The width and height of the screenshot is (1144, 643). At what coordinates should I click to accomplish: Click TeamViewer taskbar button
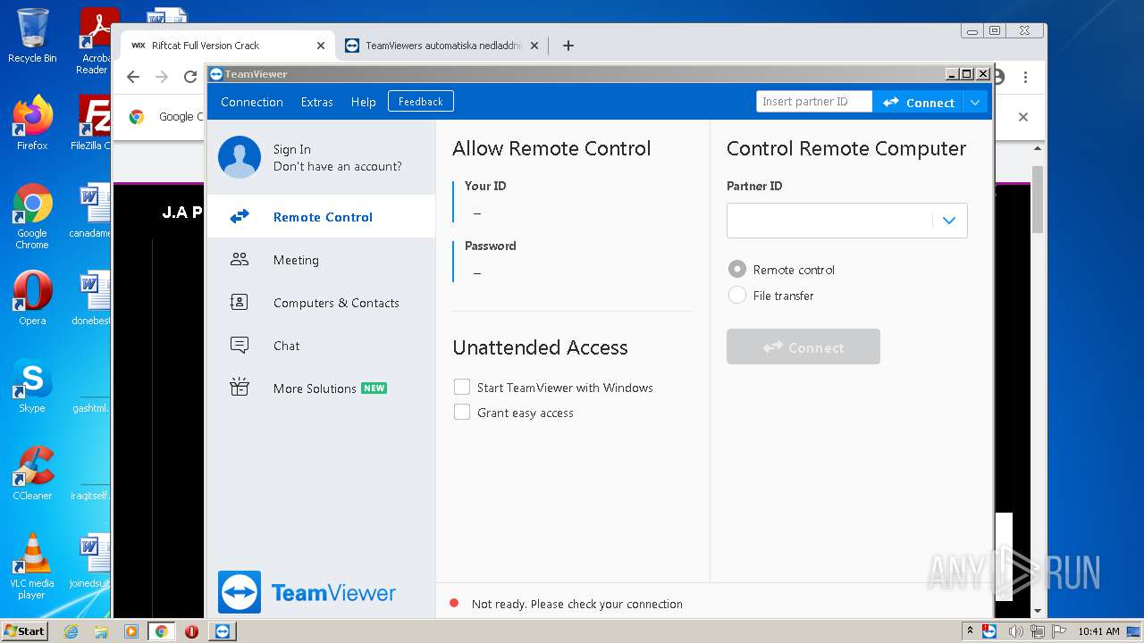(x=223, y=631)
